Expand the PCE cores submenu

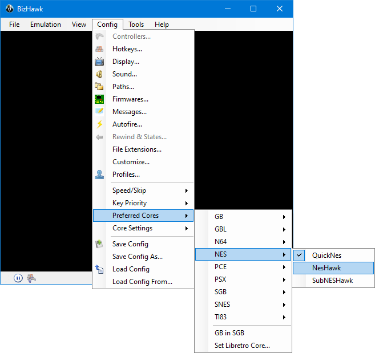(x=243, y=267)
